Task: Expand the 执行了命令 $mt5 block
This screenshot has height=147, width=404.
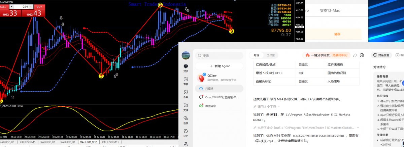Action: 306,128
